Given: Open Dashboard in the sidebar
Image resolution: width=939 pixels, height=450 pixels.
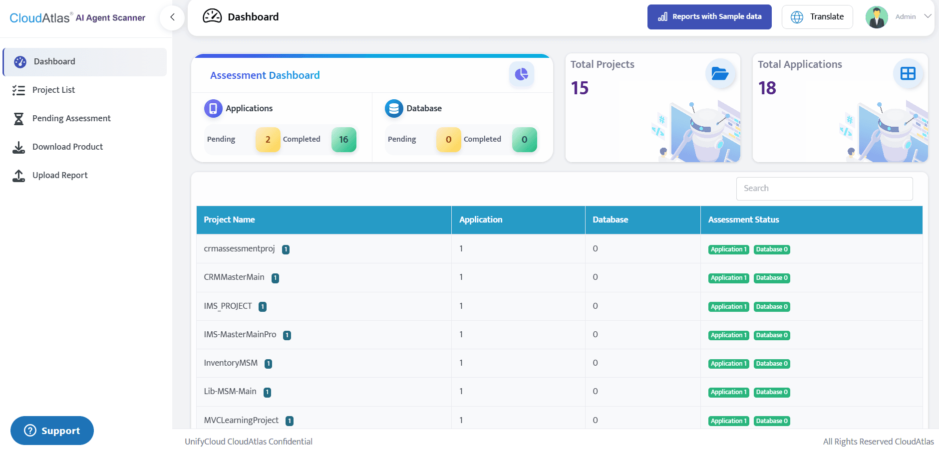Looking at the screenshot, I should 85,62.
